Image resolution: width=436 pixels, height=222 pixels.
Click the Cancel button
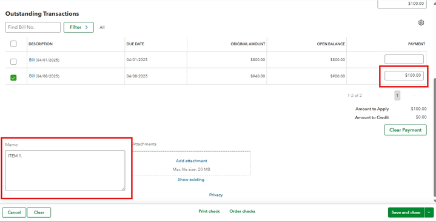(14, 212)
